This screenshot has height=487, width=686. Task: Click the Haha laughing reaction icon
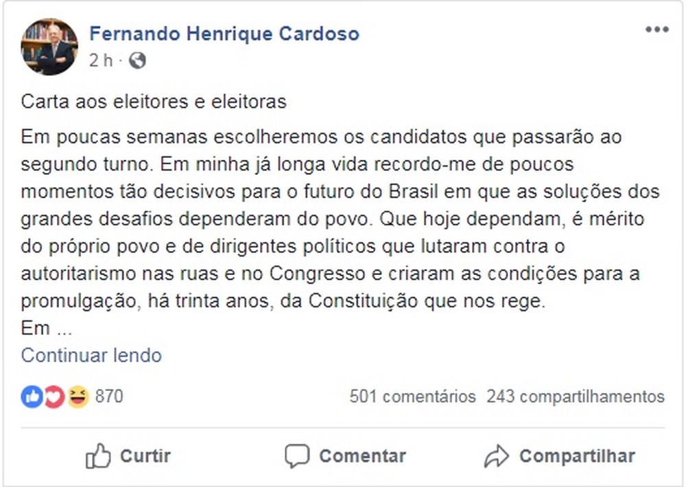click(78, 396)
